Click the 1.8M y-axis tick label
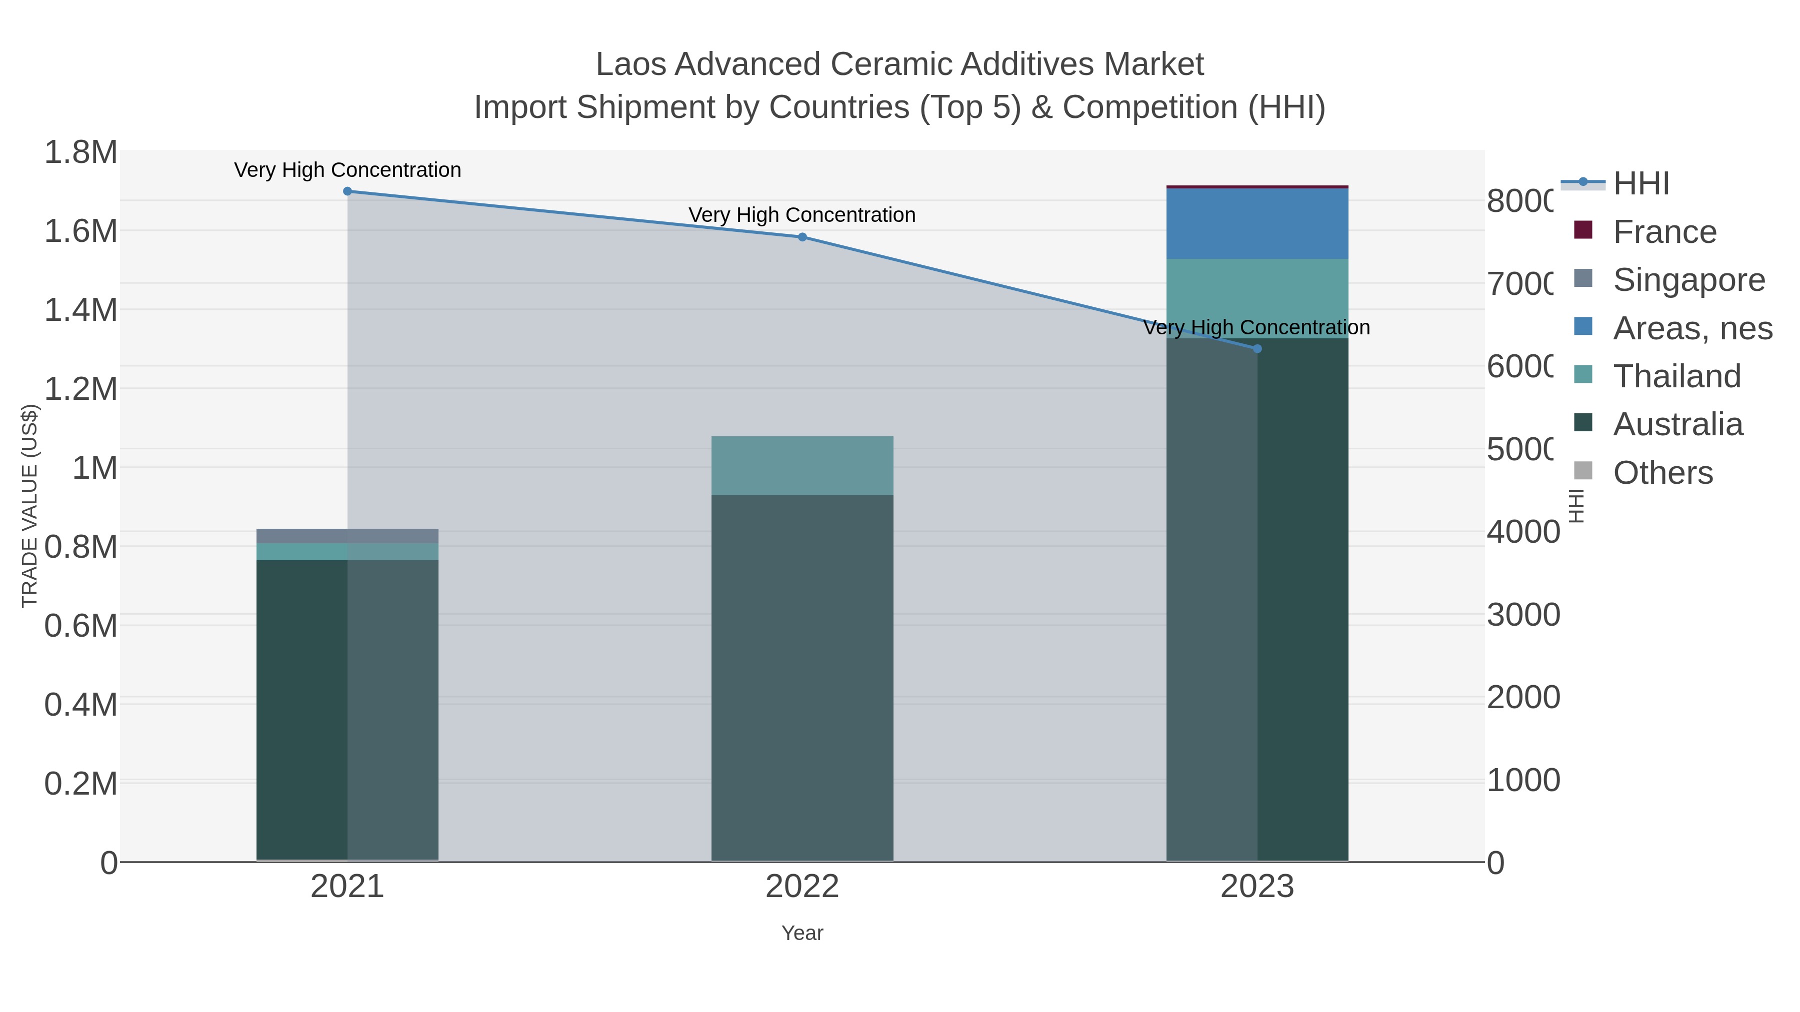Image resolution: width=1800 pixels, height=1012 pixels. (x=81, y=152)
